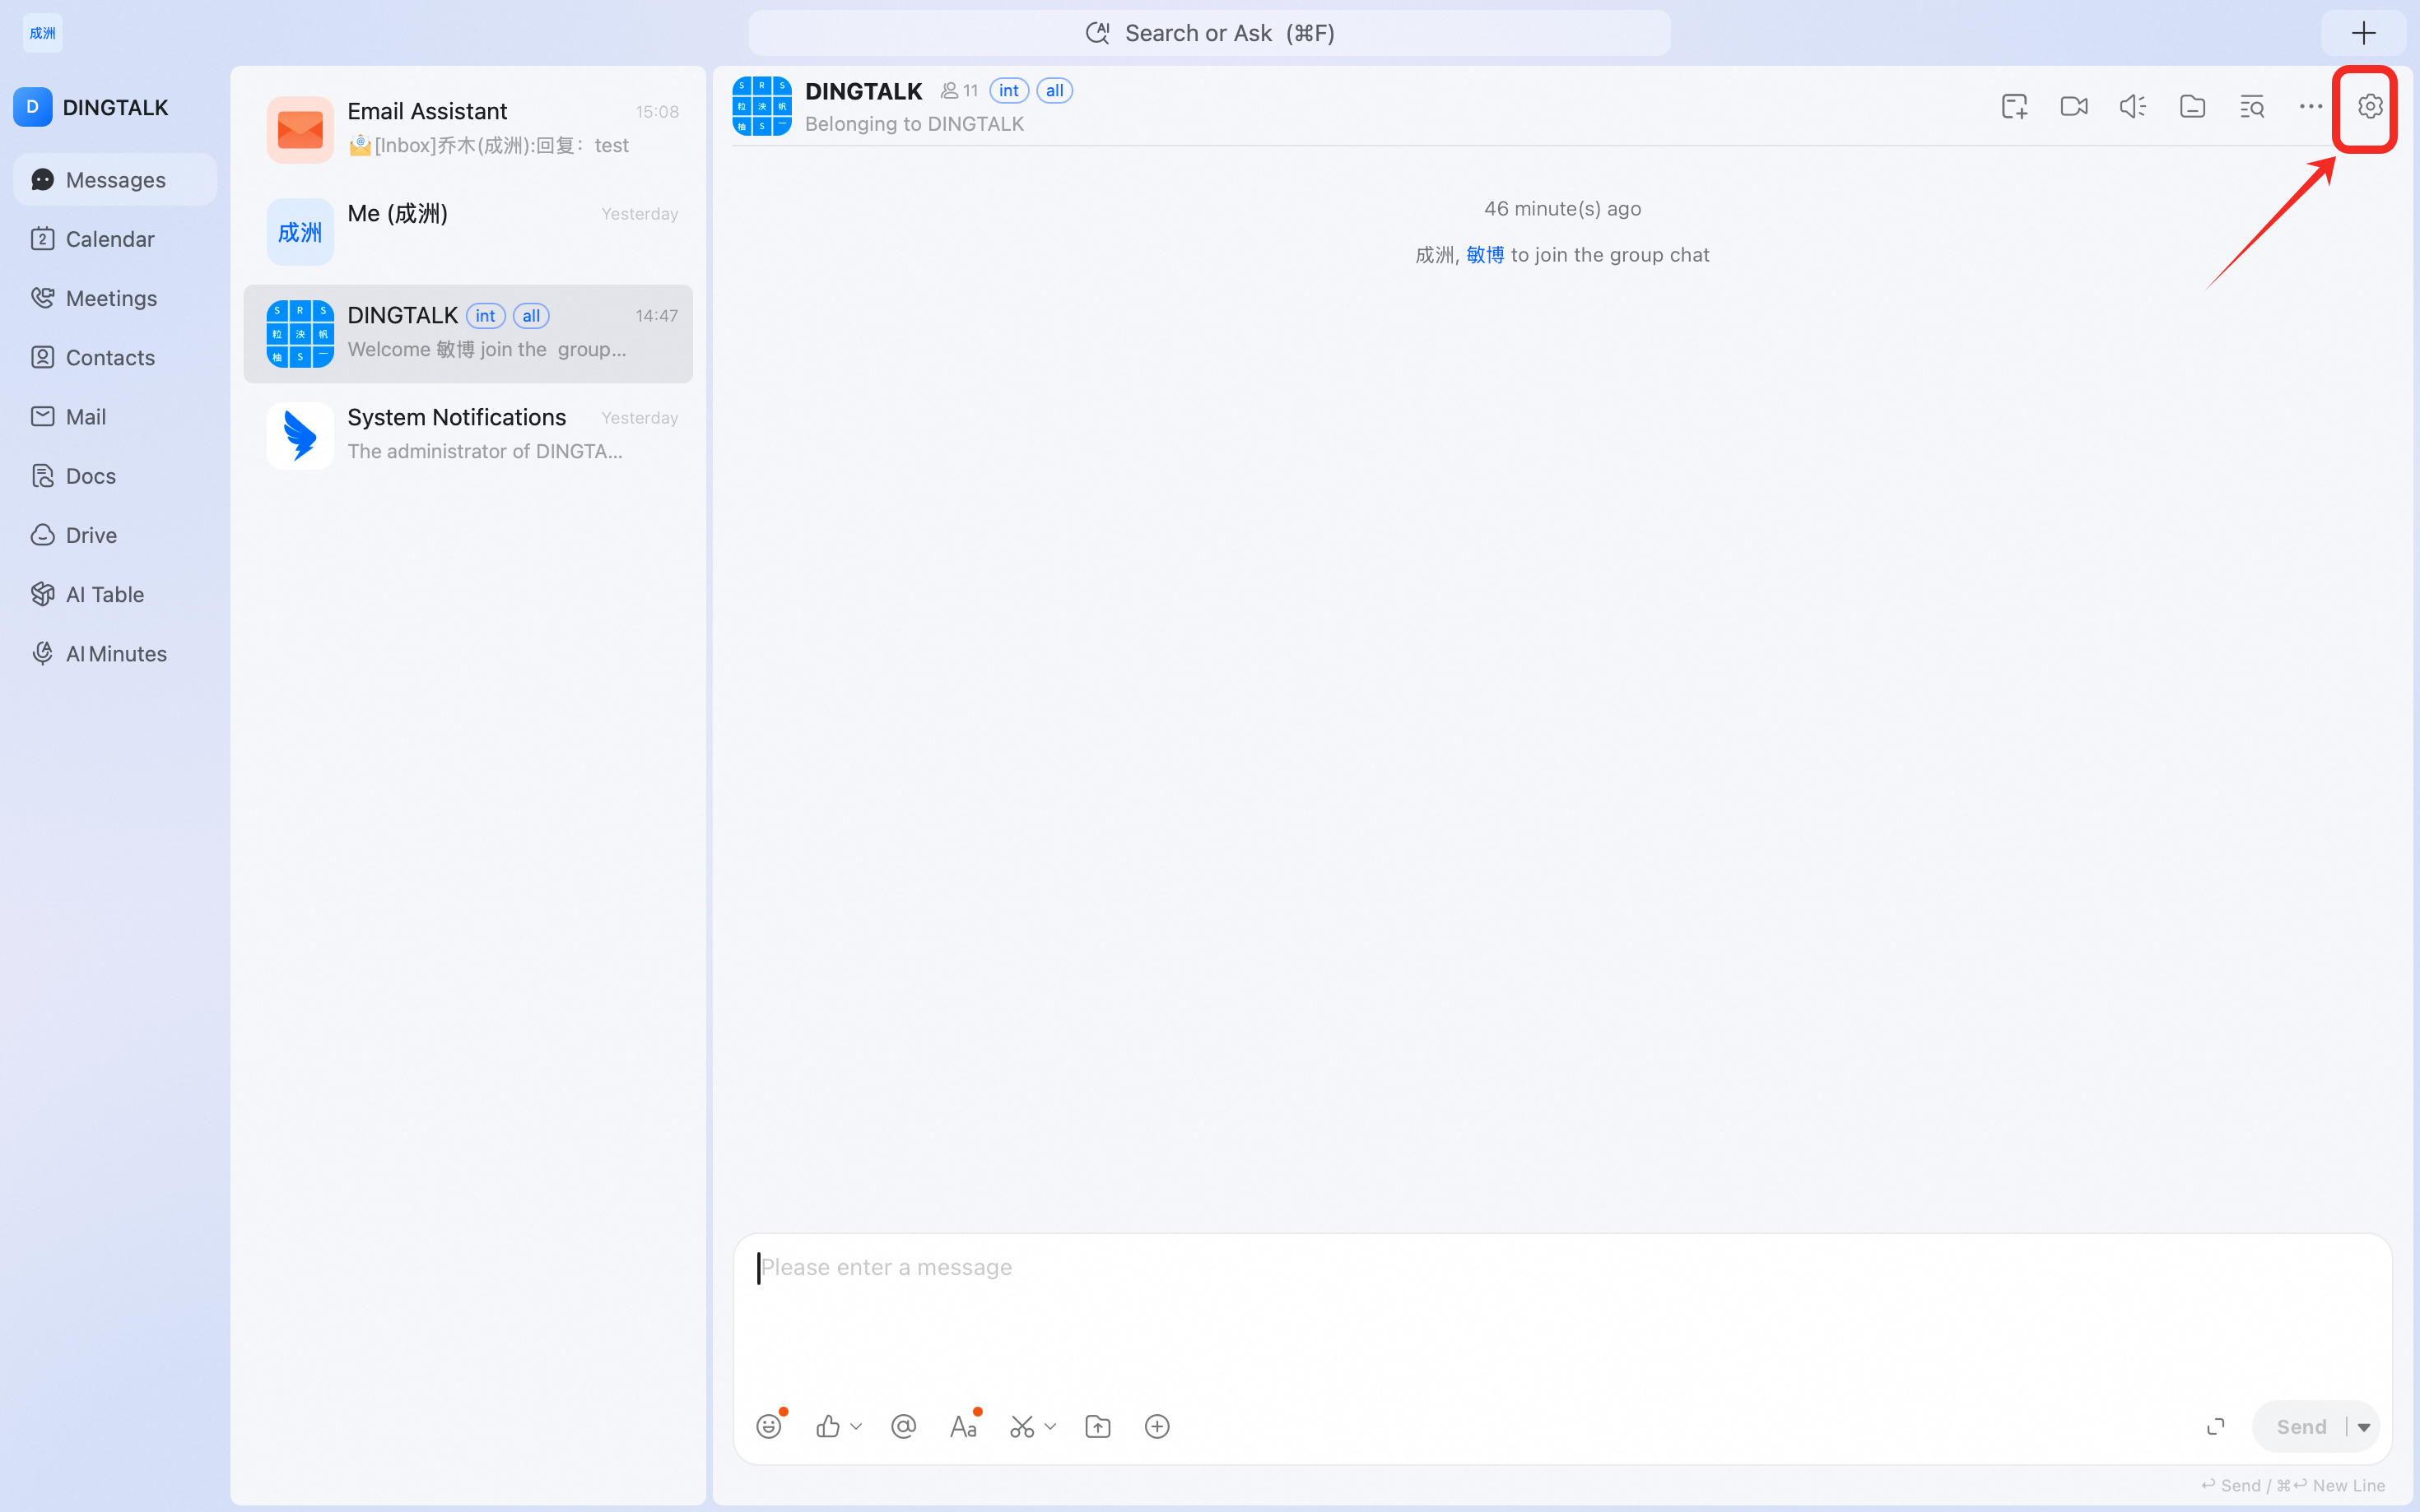Click the 'int' tag in chat header
Screen dimensions: 2420x1512
tap(1008, 91)
